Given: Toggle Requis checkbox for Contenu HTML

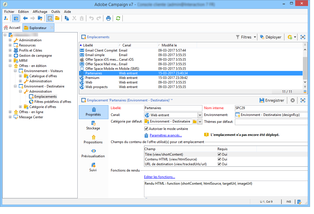Looking at the screenshot, I should pos(219,159).
